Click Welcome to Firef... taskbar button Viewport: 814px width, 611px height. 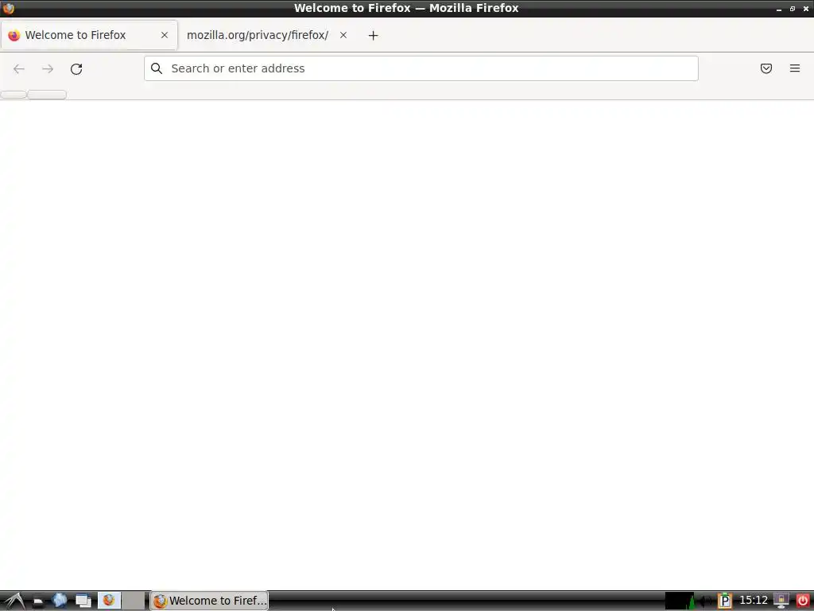click(x=209, y=601)
